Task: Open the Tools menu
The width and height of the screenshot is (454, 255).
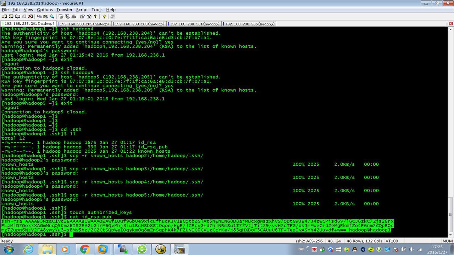Action: click(x=97, y=10)
